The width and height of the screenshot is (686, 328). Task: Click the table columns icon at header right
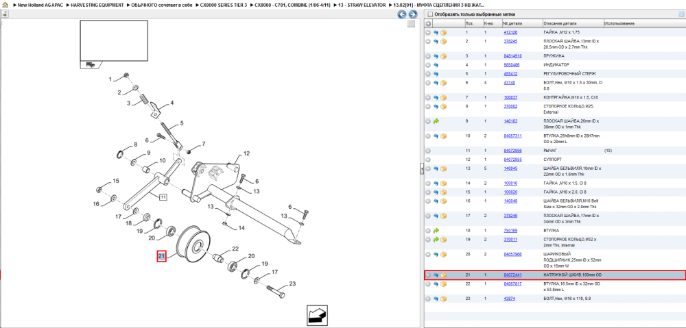[x=681, y=14]
